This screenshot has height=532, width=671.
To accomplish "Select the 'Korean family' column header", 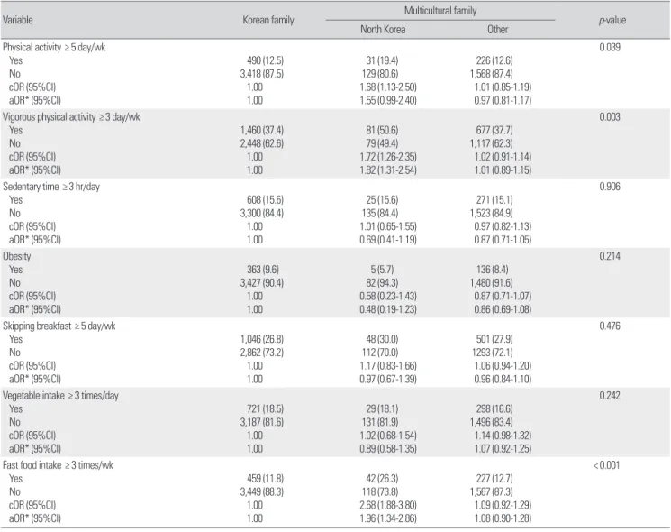I will coord(268,20).
